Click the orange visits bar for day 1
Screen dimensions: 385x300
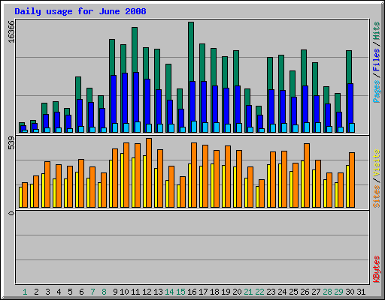click(x=25, y=195)
